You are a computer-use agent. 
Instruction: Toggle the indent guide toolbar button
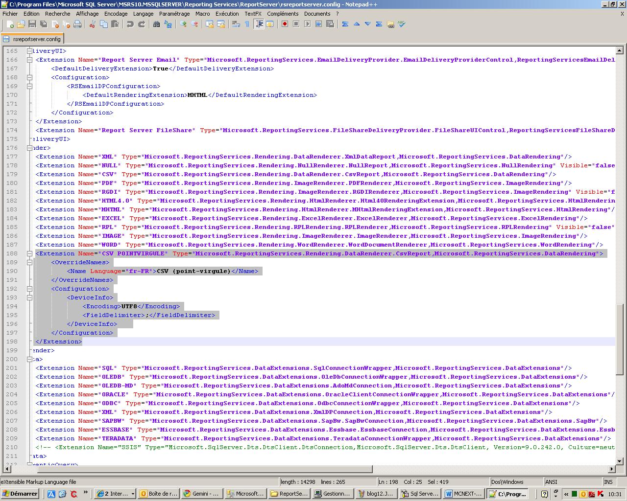[x=259, y=24]
